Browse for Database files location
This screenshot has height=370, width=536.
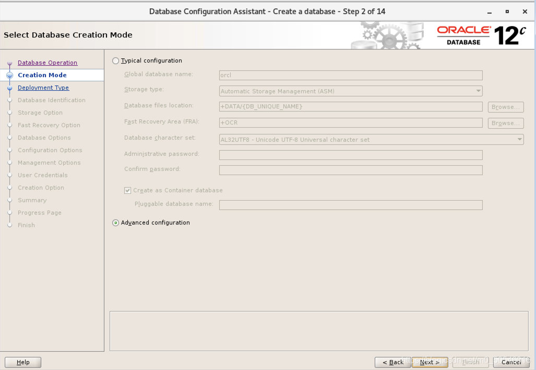[x=506, y=107]
